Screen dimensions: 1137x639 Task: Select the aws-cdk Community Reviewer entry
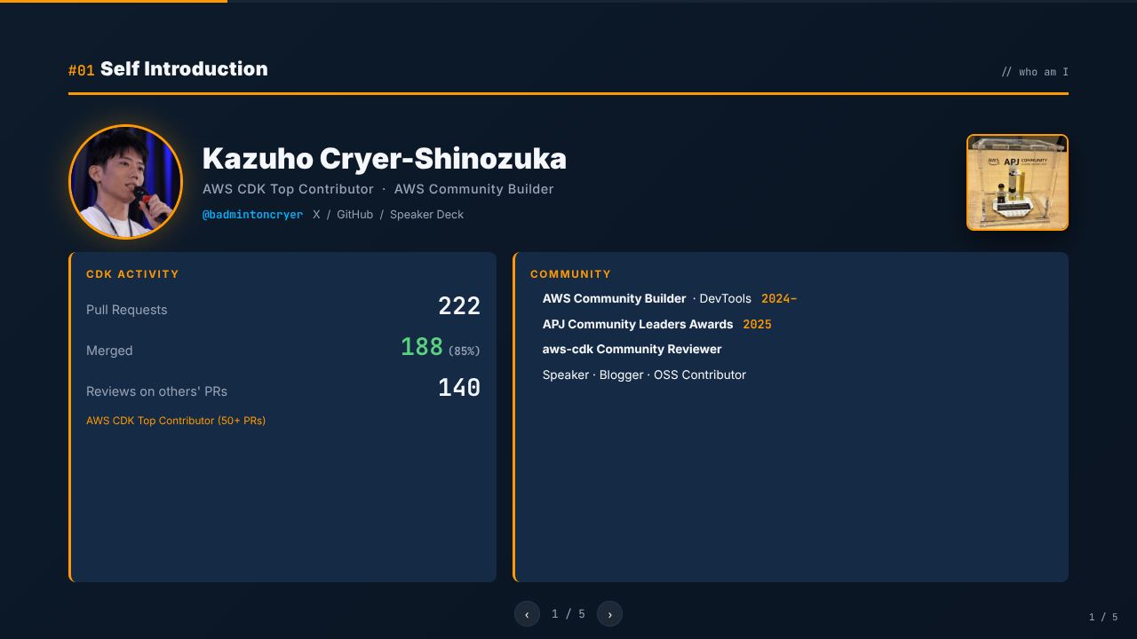[x=632, y=350]
